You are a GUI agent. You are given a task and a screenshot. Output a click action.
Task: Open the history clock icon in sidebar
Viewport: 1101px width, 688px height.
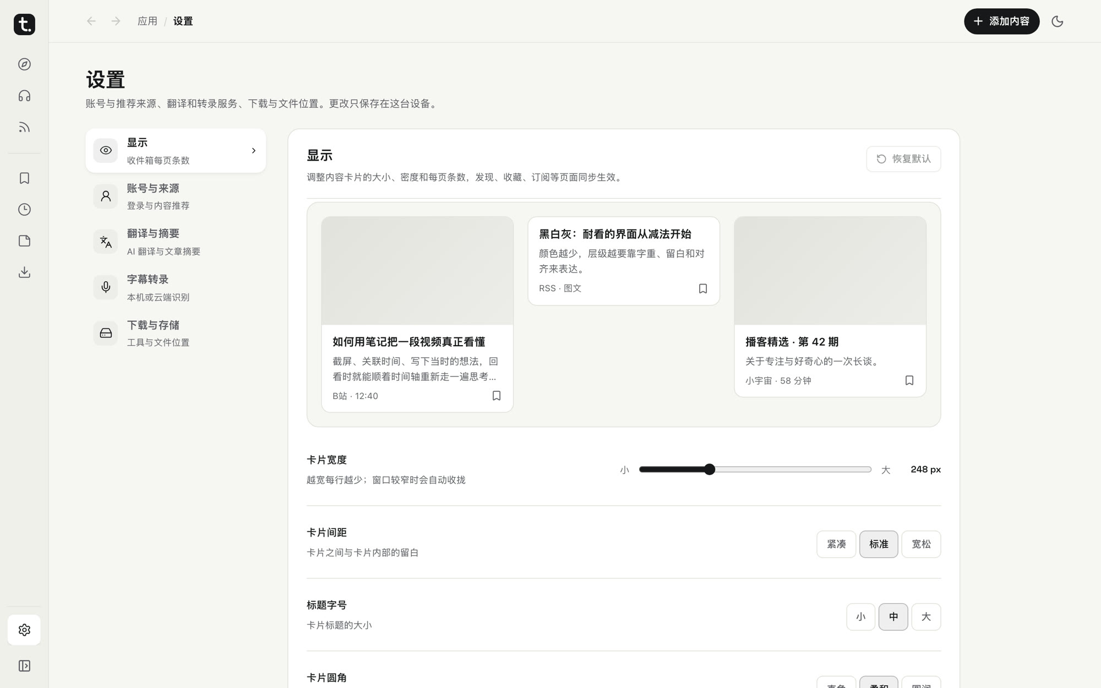(24, 210)
